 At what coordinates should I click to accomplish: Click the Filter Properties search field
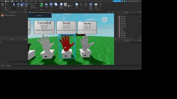127,42
